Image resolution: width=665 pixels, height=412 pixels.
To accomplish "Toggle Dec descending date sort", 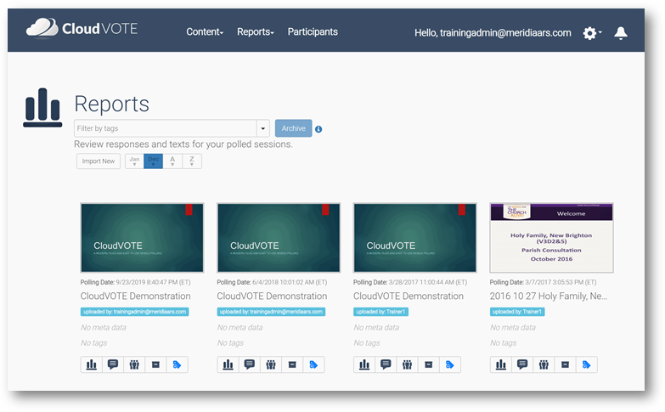I will (153, 161).
